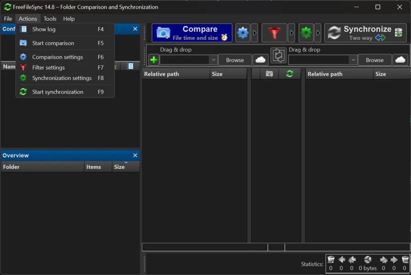Click the bytes to process statistic icon
Image resolution: width=411 pixels, height=275 pixels.
[x=368, y=259]
